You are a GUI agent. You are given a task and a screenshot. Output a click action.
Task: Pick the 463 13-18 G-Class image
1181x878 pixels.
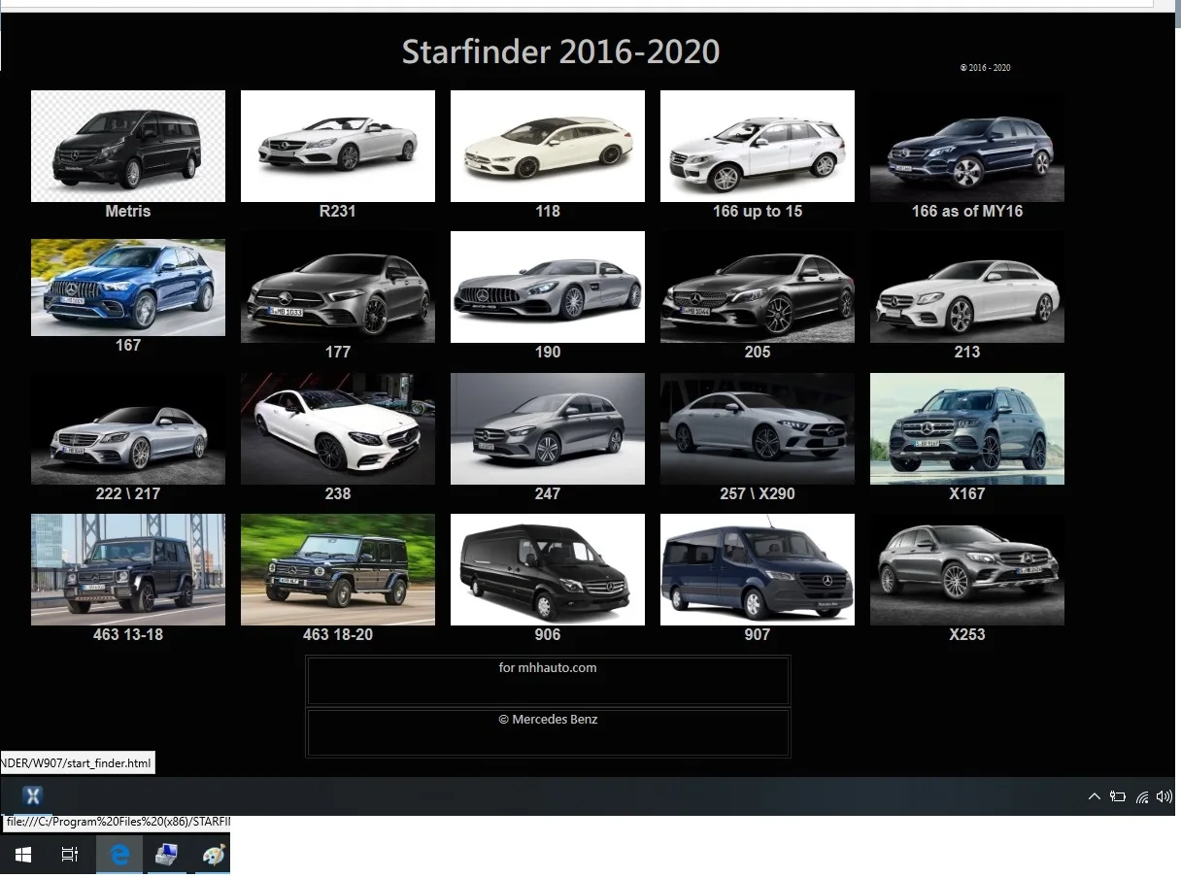click(x=128, y=570)
